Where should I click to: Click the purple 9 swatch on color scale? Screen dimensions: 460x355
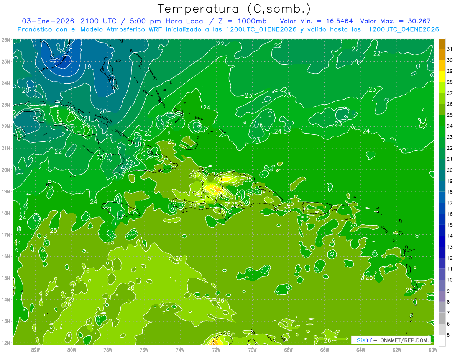click(442, 285)
